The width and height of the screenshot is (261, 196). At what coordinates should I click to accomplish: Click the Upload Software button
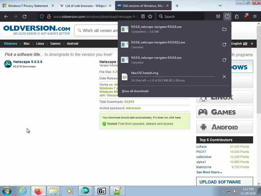[225, 181]
